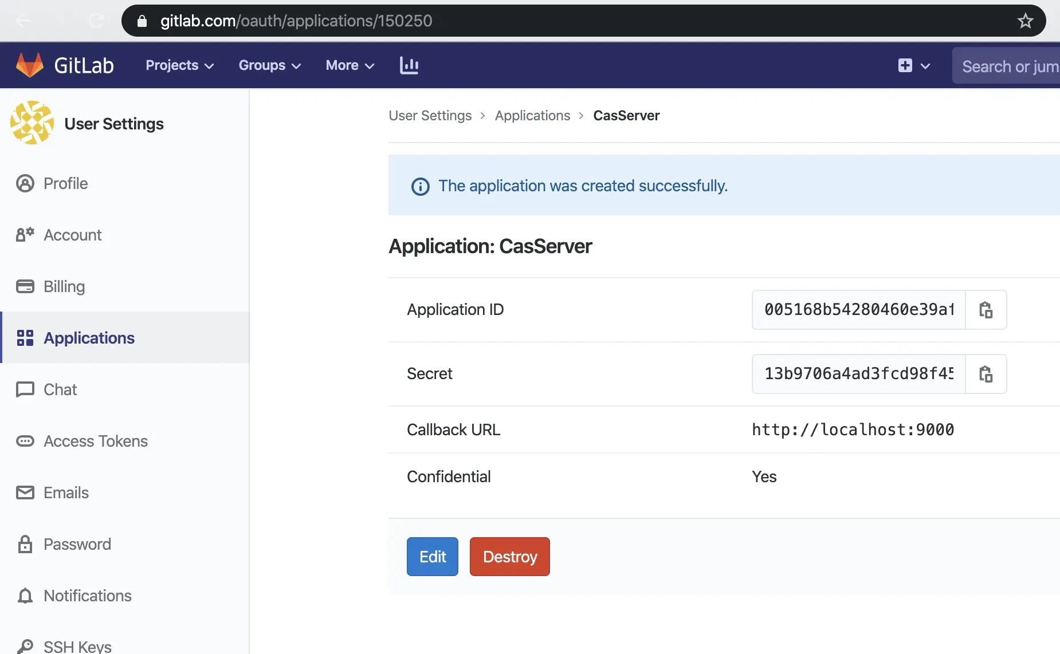Click the Account sidebar icon
The height and width of the screenshot is (654, 1060).
(25, 235)
